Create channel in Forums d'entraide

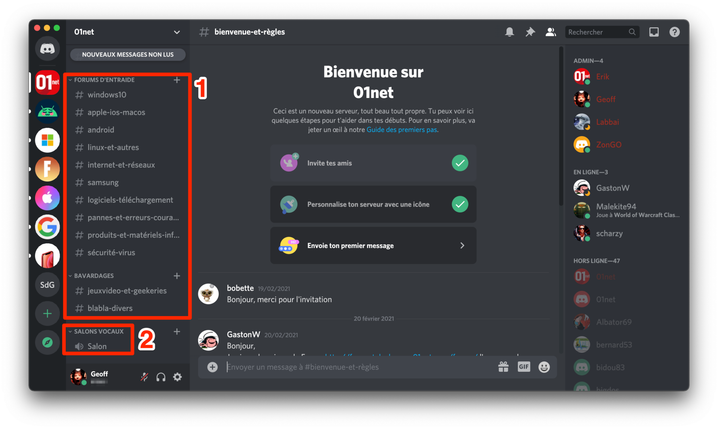pyautogui.click(x=177, y=80)
